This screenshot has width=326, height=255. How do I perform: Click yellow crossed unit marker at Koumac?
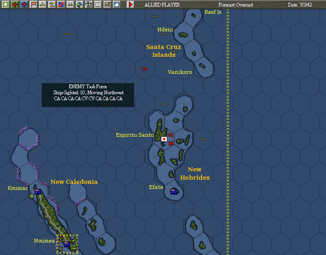(x=31, y=196)
